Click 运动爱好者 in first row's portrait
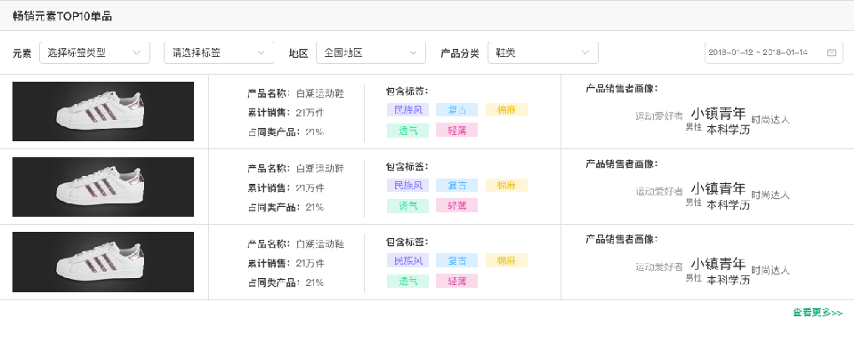 click(x=658, y=116)
